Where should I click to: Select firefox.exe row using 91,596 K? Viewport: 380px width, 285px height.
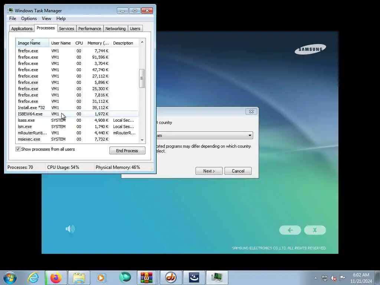click(78, 57)
